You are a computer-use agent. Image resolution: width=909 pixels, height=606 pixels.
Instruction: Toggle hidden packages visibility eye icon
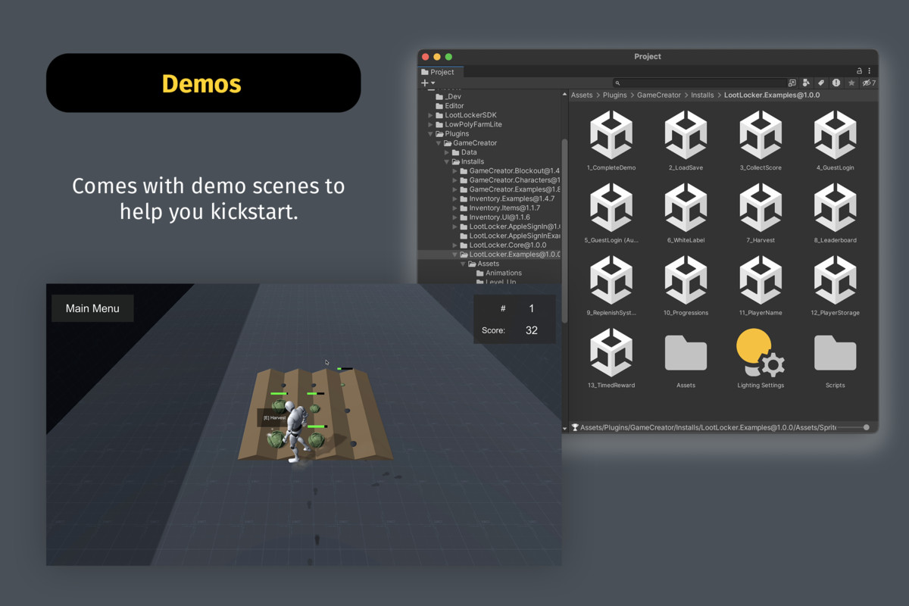(x=868, y=83)
